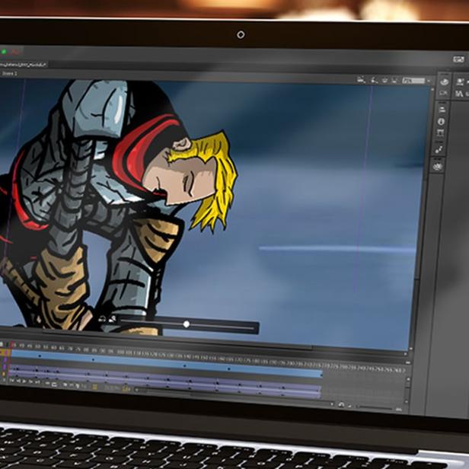Open the Color panel icon in the dock

[444, 82]
